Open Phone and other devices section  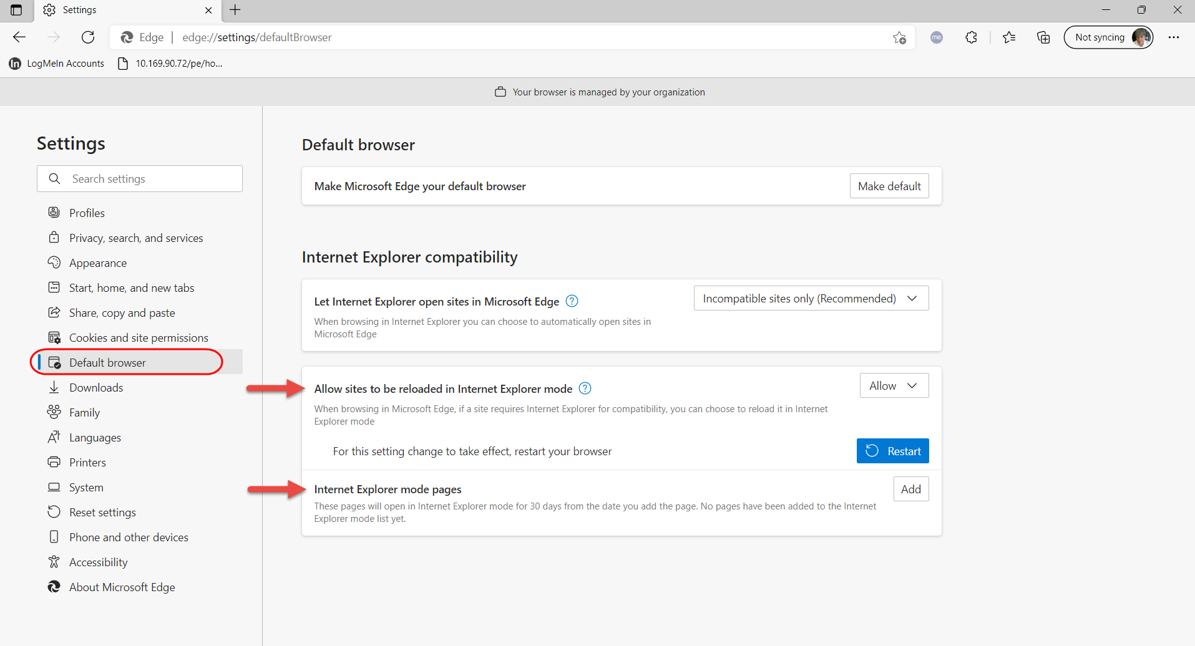point(140,537)
